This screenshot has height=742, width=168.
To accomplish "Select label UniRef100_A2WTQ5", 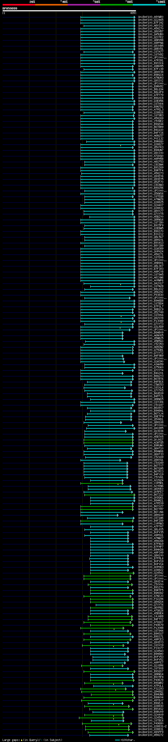I will click(x=150, y=443).
